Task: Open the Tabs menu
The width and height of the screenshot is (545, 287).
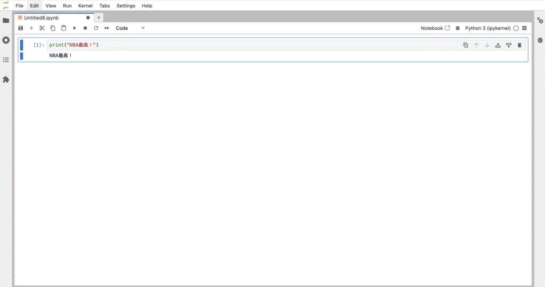Action: [x=105, y=5]
